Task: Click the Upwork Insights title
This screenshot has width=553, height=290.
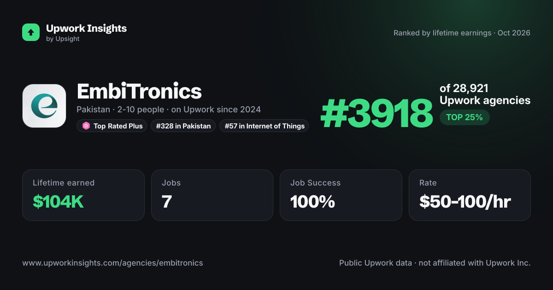Action: click(x=86, y=28)
